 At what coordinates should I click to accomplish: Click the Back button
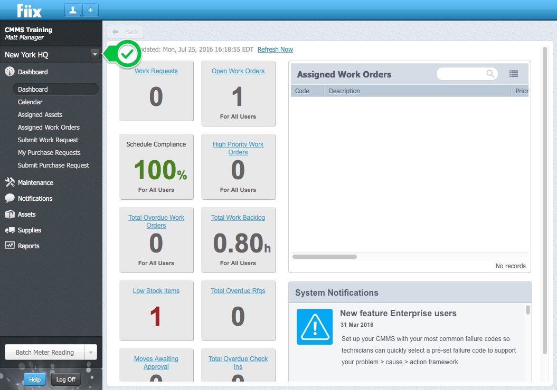click(x=126, y=32)
